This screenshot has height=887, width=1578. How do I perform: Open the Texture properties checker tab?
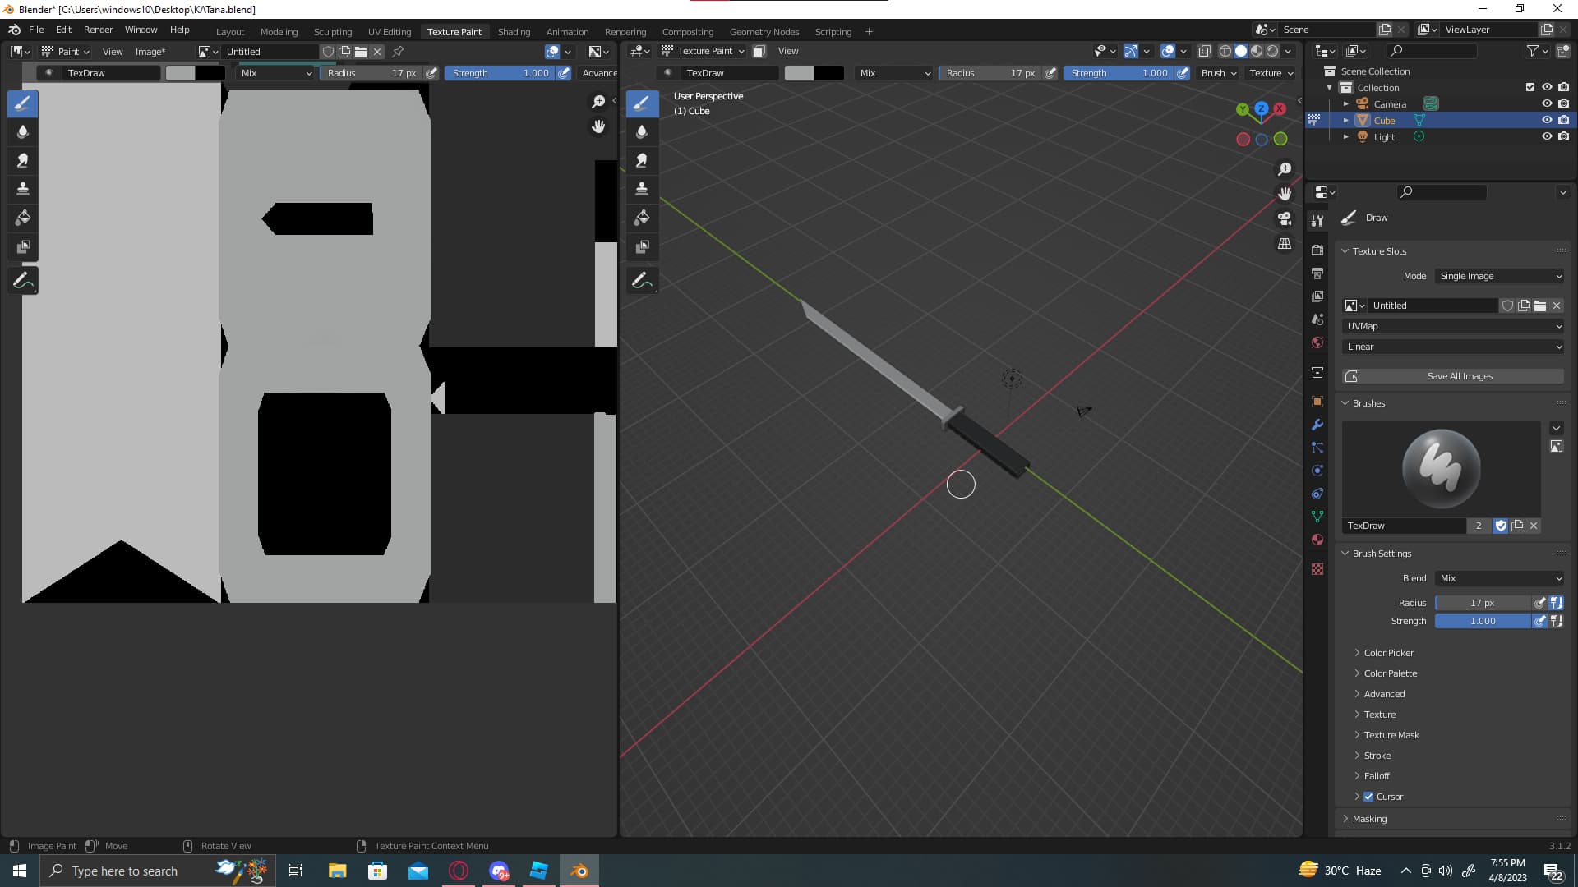1317,569
